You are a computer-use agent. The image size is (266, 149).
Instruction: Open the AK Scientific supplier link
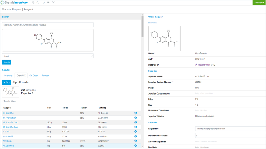click(x=8, y=146)
